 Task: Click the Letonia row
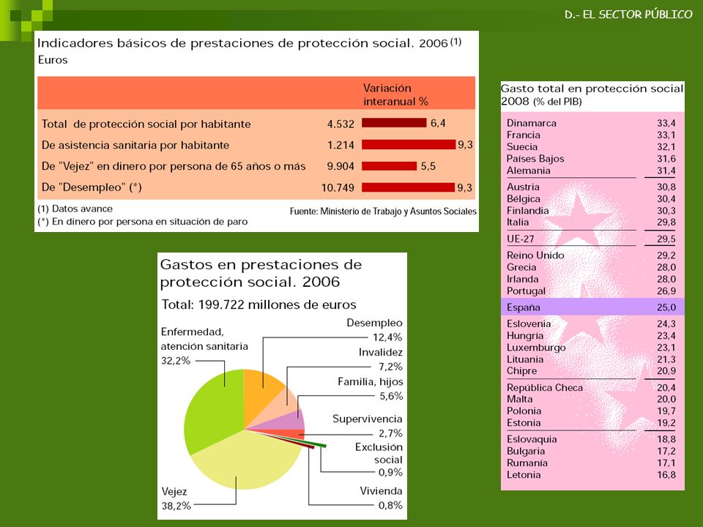tap(591, 475)
